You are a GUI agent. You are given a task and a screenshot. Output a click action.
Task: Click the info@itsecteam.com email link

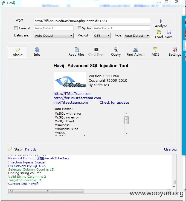[71, 103]
